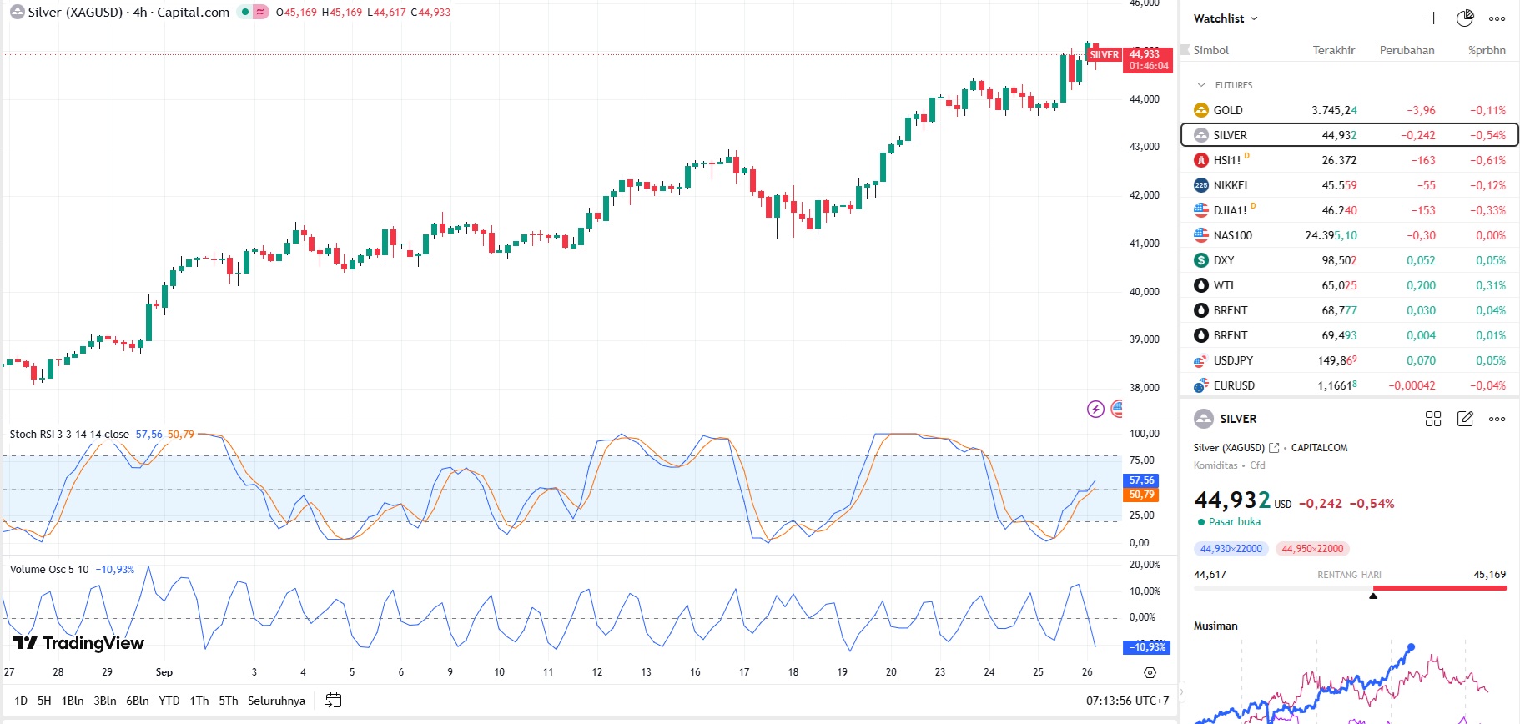
Task: Click the purple lightning bolt icon
Action: pos(1095,409)
